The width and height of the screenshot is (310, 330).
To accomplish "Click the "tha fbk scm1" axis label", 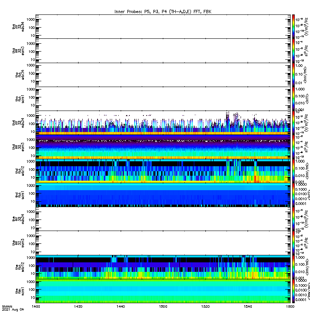I will click(20, 99).
